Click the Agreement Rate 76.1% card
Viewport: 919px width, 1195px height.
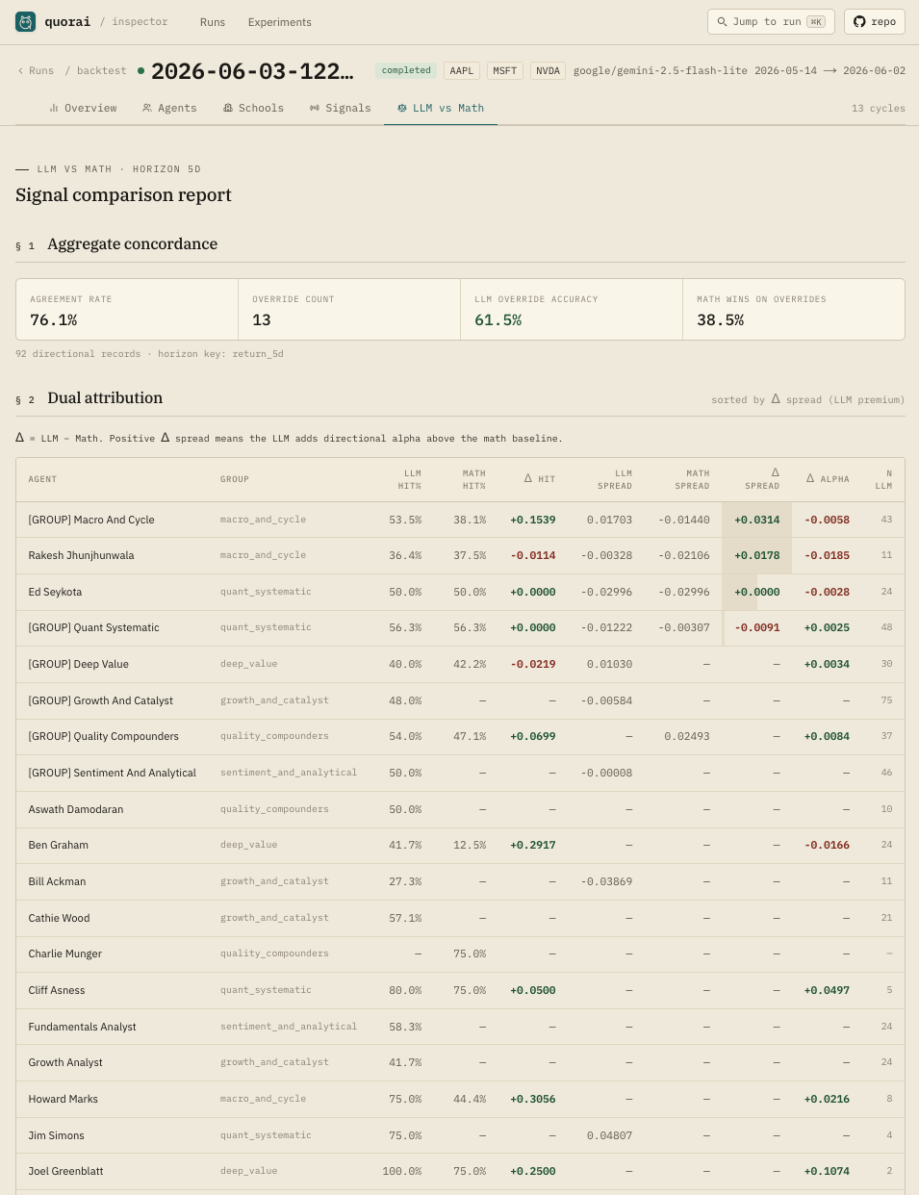pos(127,309)
